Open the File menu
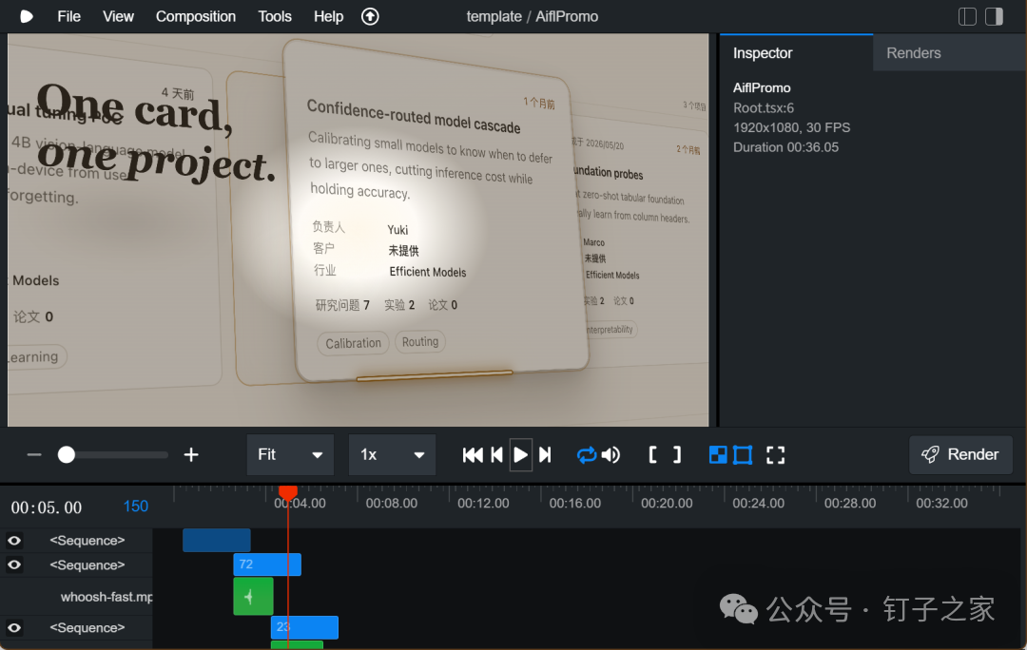Viewport: 1027px width, 650px height. click(x=68, y=16)
